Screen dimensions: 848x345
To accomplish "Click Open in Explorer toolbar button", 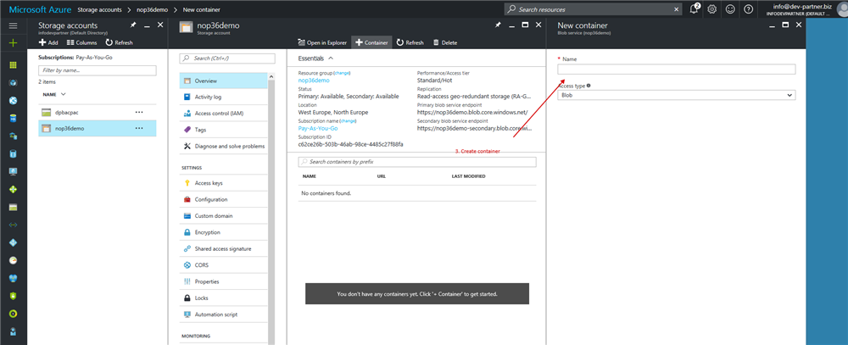I will [x=322, y=42].
